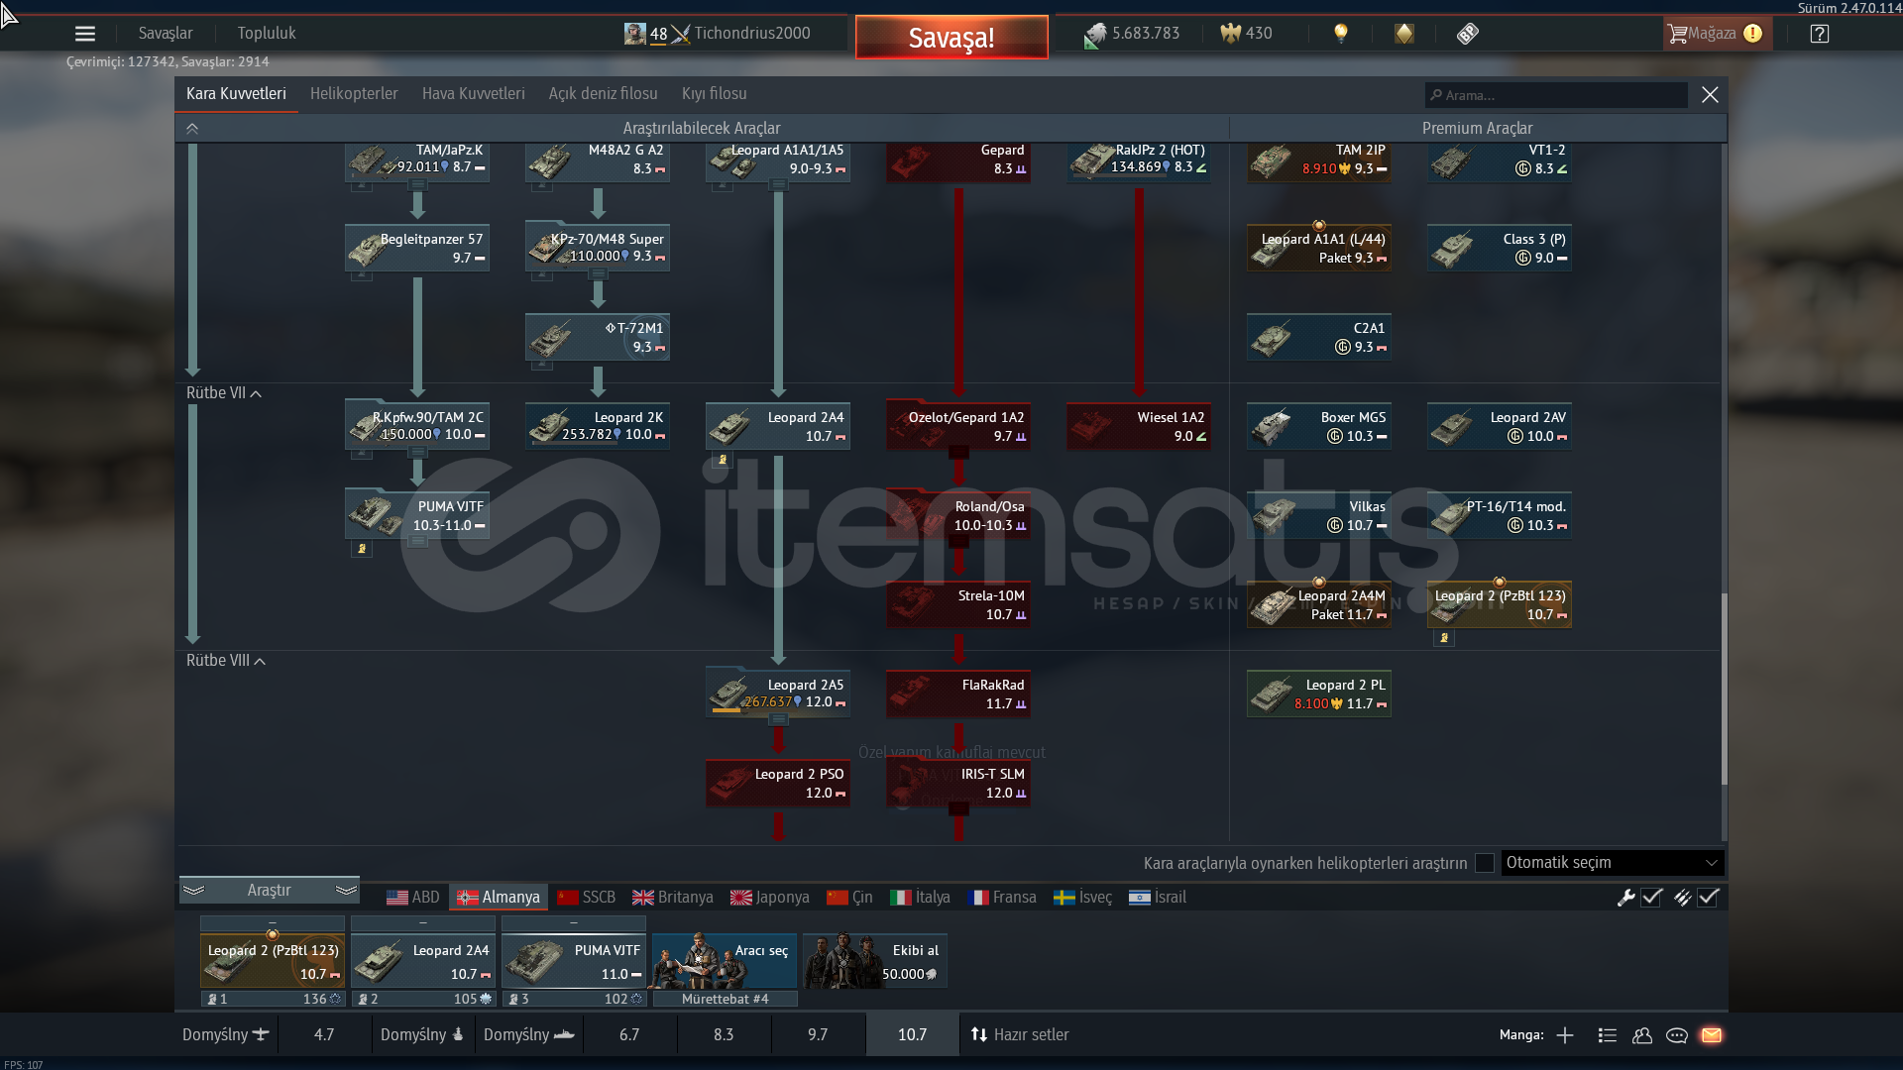Expand the KPz-70/M48 Super group
Viewport: 1903px width, 1070px height.
click(x=598, y=274)
